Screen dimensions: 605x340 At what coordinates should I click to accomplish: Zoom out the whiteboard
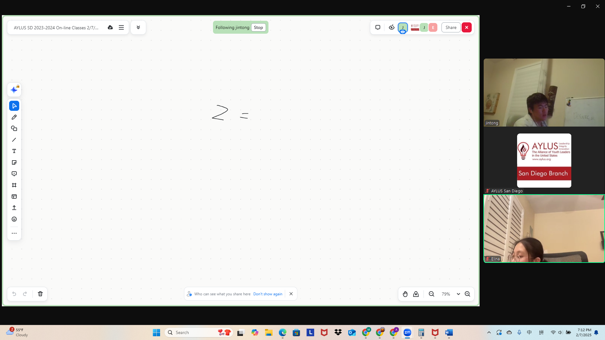point(432,294)
